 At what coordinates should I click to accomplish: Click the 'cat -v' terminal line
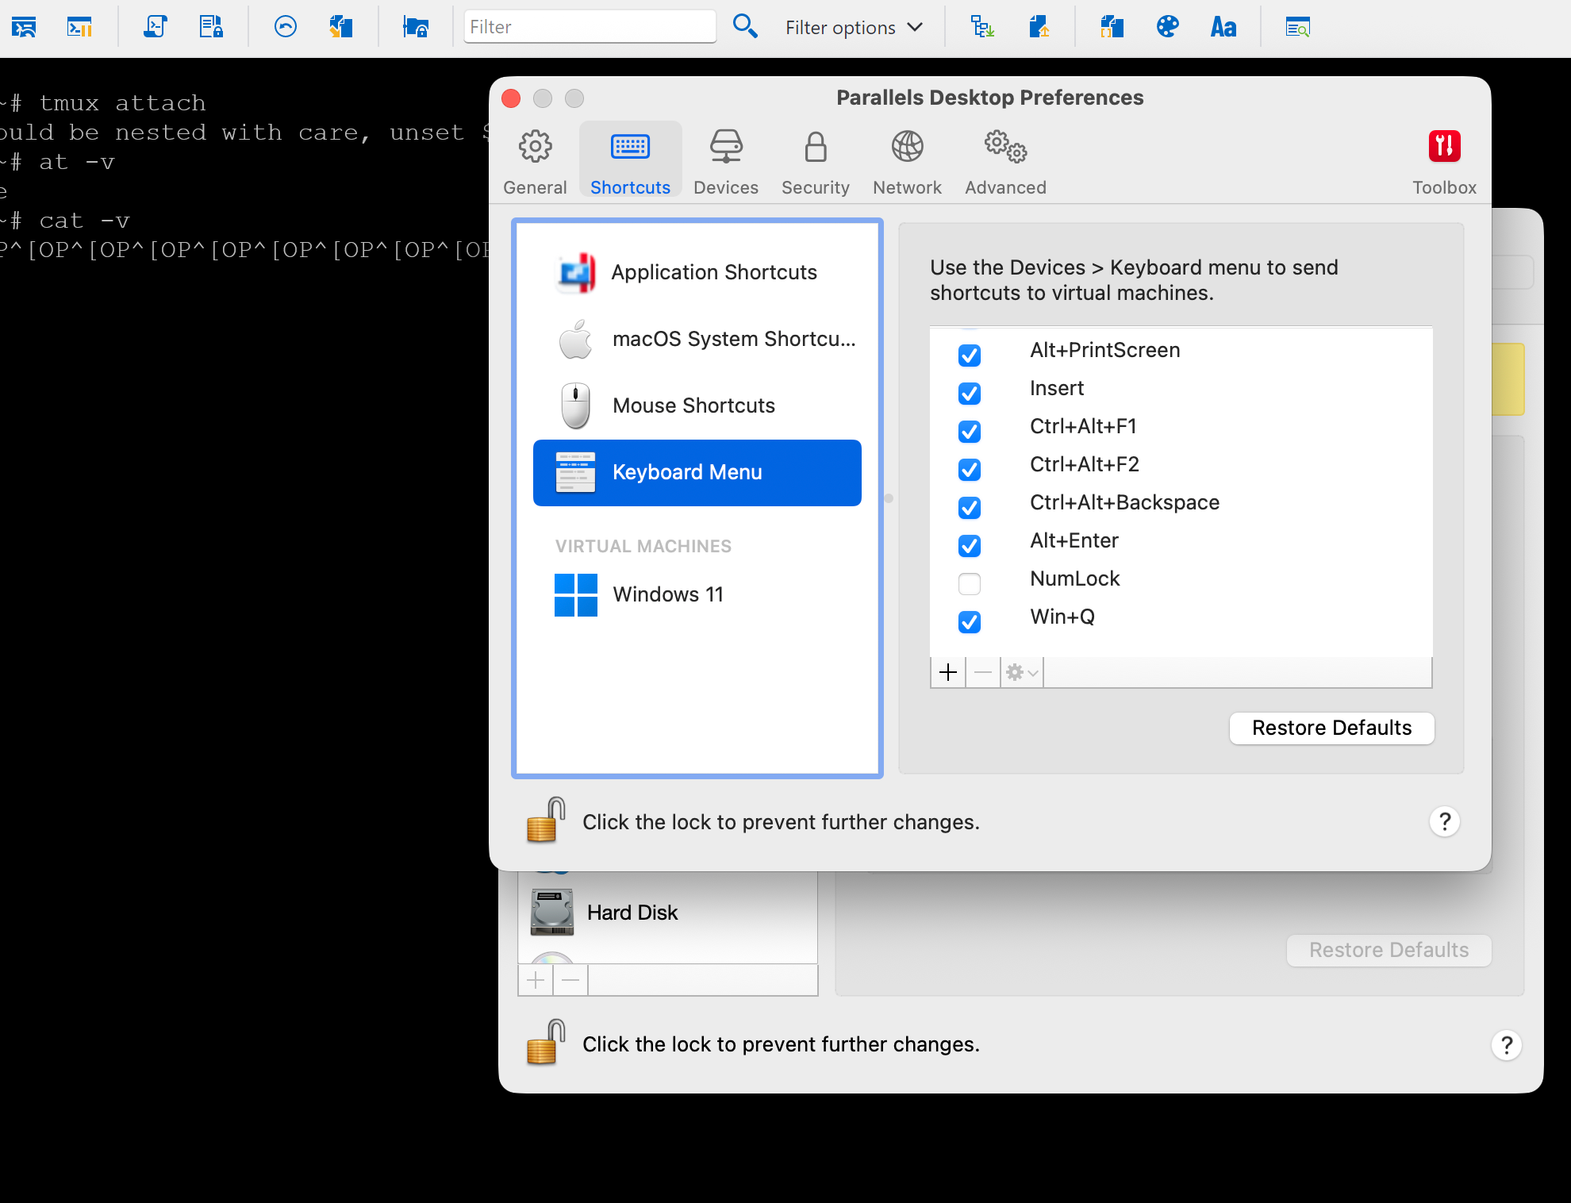[x=84, y=221]
